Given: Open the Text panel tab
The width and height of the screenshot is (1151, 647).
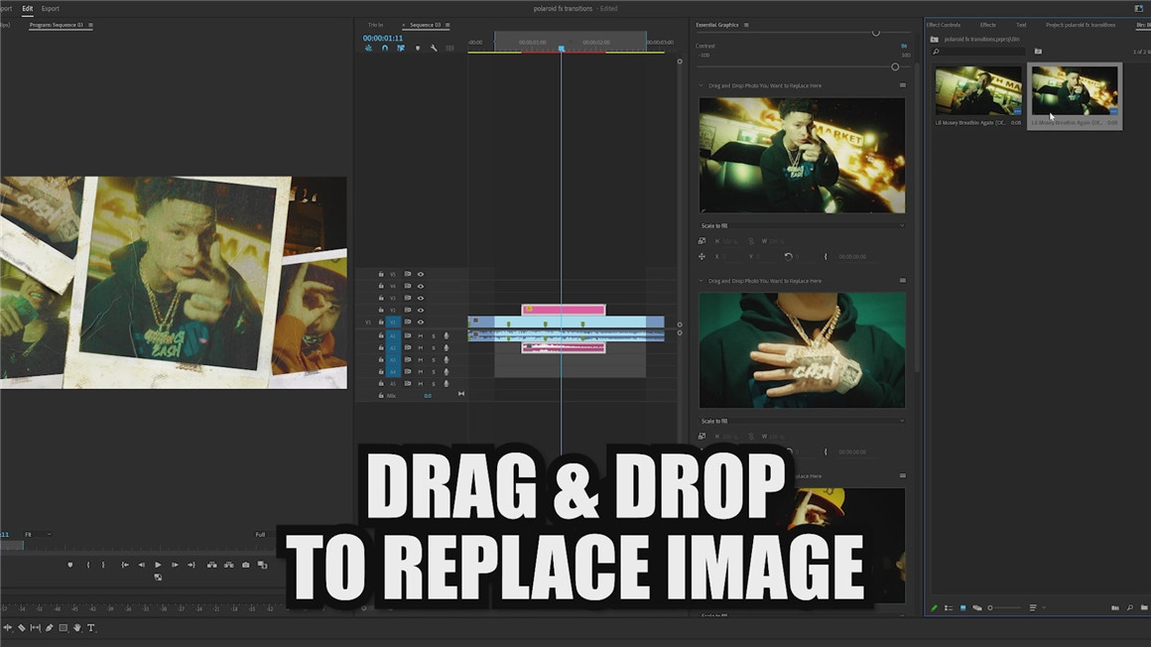Looking at the screenshot, I should [x=1021, y=25].
